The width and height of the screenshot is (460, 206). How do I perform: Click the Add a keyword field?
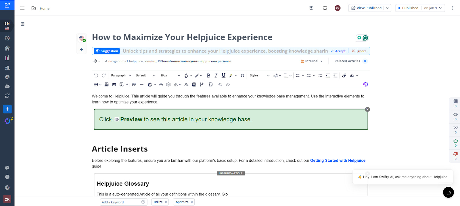(x=124, y=202)
